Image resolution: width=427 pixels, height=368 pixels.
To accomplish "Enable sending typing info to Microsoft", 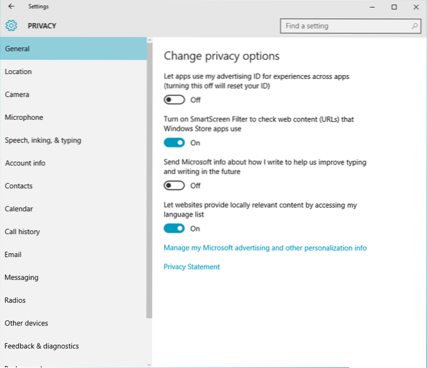I will 174,185.
